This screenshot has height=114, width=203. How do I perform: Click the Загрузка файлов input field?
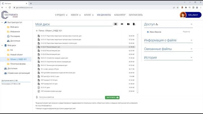pyautogui.click(x=71, y=97)
